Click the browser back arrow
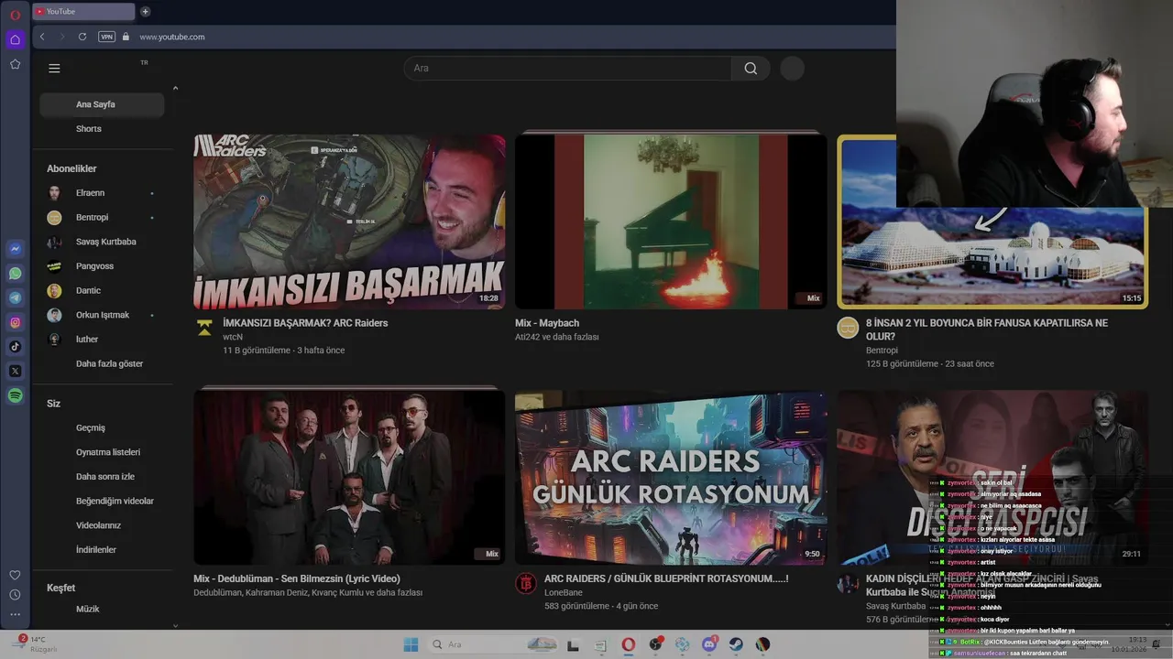 click(x=42, y=37)
